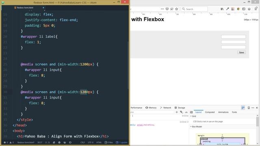260x146 pixels.
Task: Open devtools customize ellipsis menu
Action: pyautogui.click(x=253, y=107)
